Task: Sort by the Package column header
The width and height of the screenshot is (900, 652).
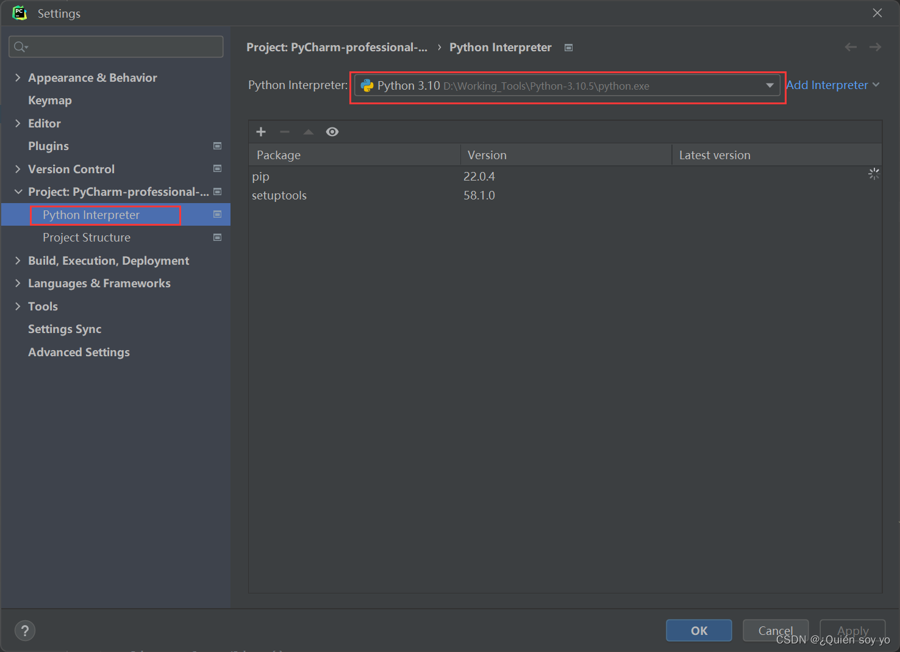Action: click(x=354, y=155)
